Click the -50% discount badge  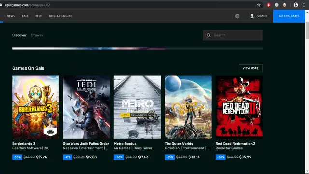tap(119, 157)
